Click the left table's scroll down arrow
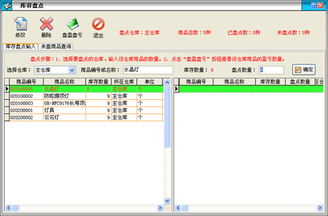This screenshot has height=216, width=328. point(167,200)
